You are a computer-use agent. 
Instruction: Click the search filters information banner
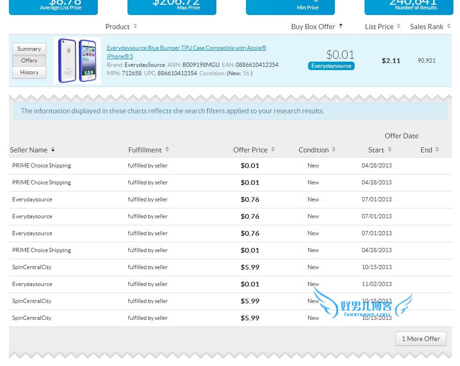click(230, 111)
